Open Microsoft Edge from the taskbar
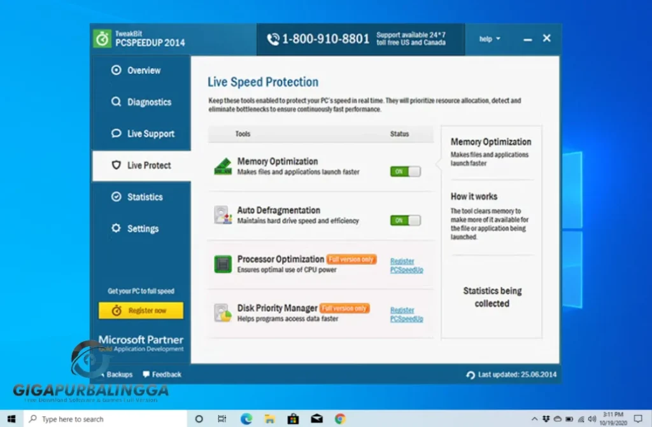Image resolution: width=652 pixels, height=427 pixels. [x=246, y=419]
